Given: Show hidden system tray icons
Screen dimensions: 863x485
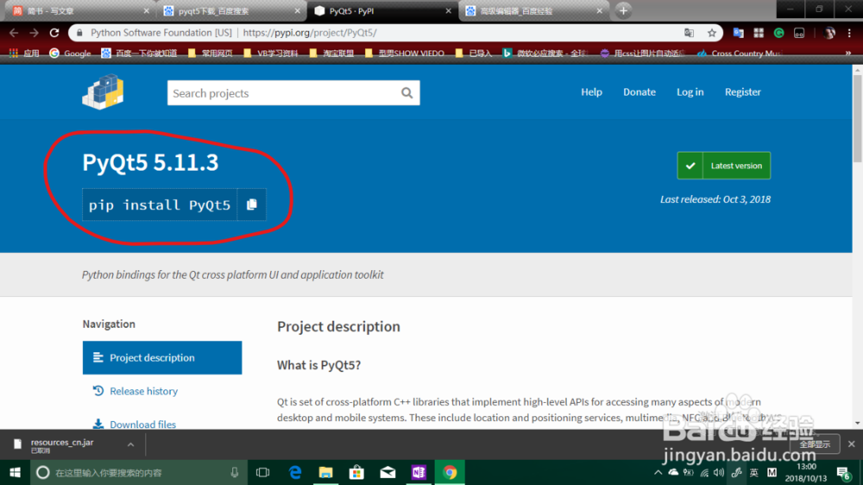Looking at the screenshot, I should tap(658, 472).
